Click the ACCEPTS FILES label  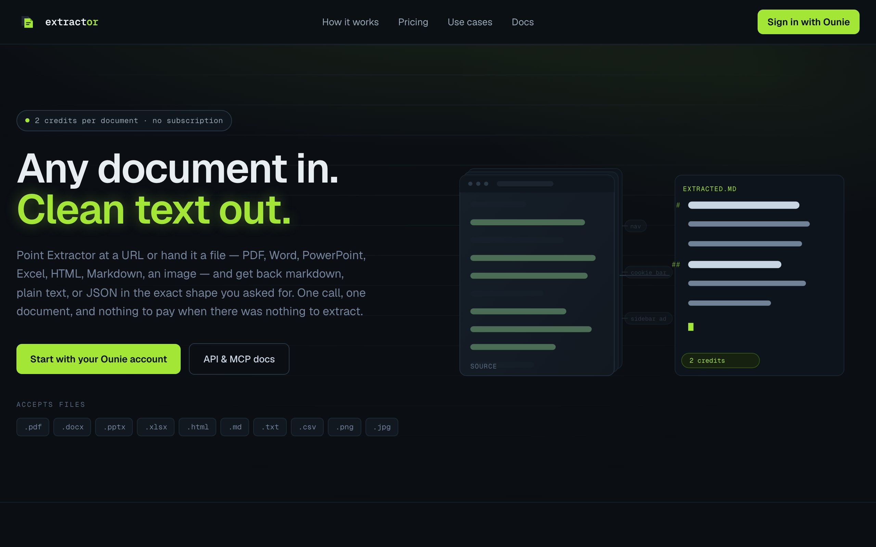(x=51, y=404)
